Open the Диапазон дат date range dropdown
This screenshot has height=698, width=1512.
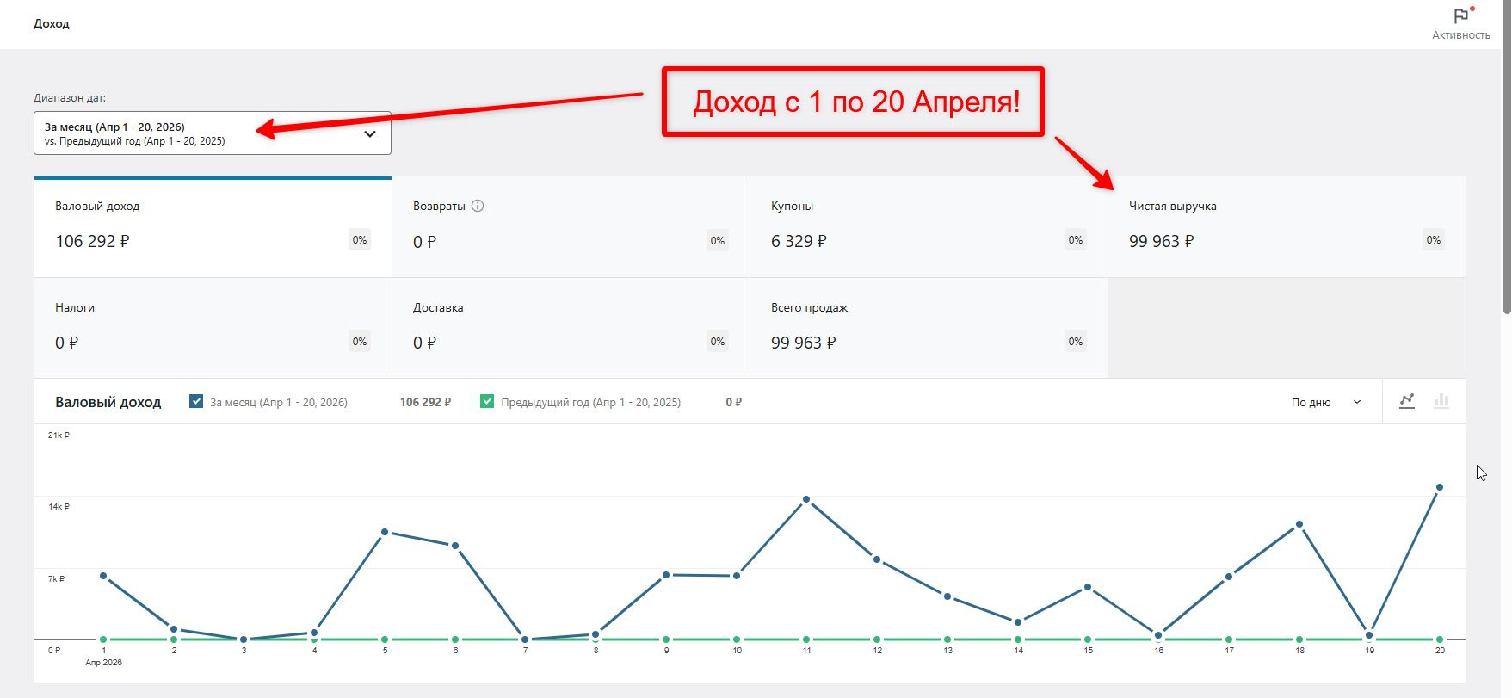pos(213,133)
